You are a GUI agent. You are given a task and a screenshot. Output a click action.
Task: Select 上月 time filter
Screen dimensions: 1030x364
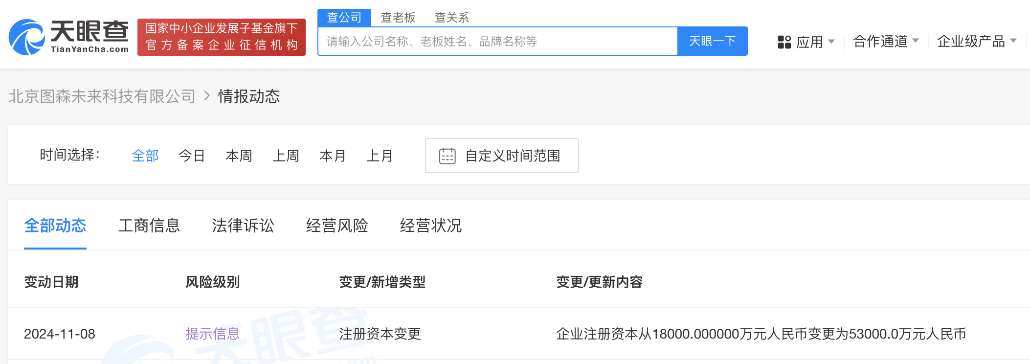(x=380, y=156)
